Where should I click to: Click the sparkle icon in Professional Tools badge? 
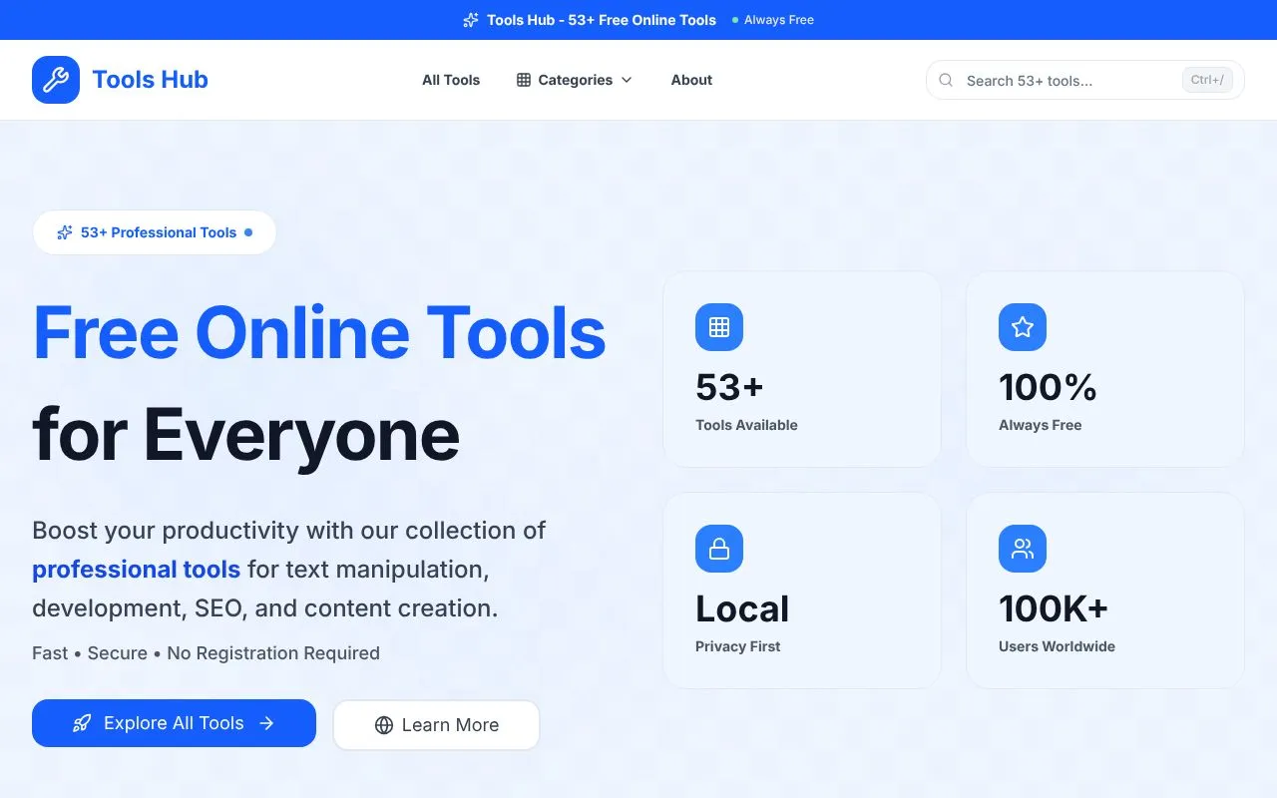pos(65,232)
